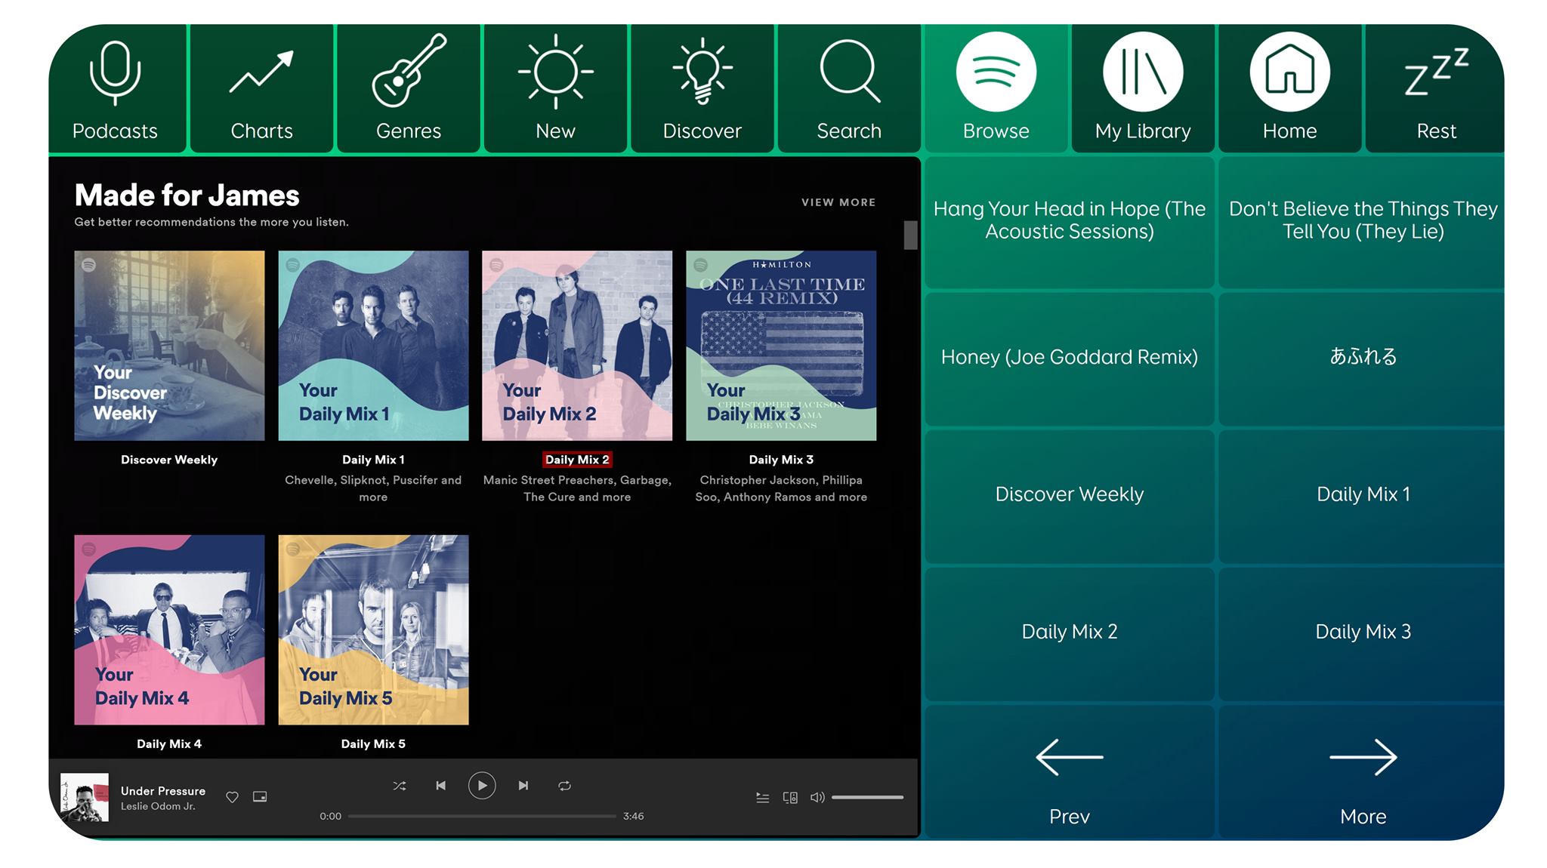Click Daily Mix 5 title under cover

373,744
